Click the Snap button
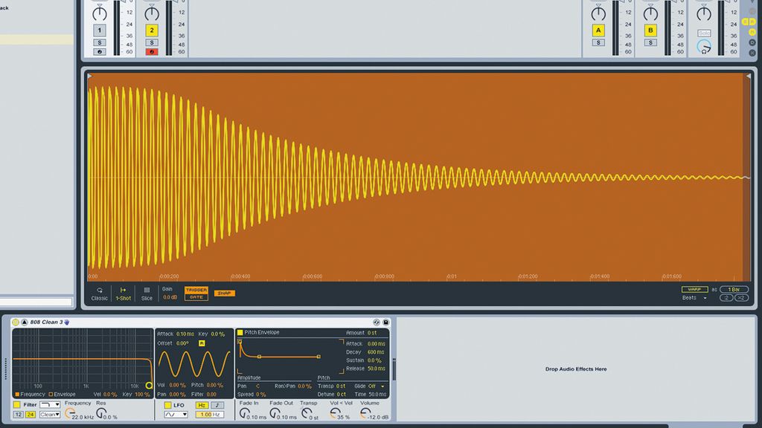Screen dimensions: 762x428 (x=223, y=293)
